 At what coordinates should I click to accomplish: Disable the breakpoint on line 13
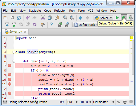(x=10, y=93)
